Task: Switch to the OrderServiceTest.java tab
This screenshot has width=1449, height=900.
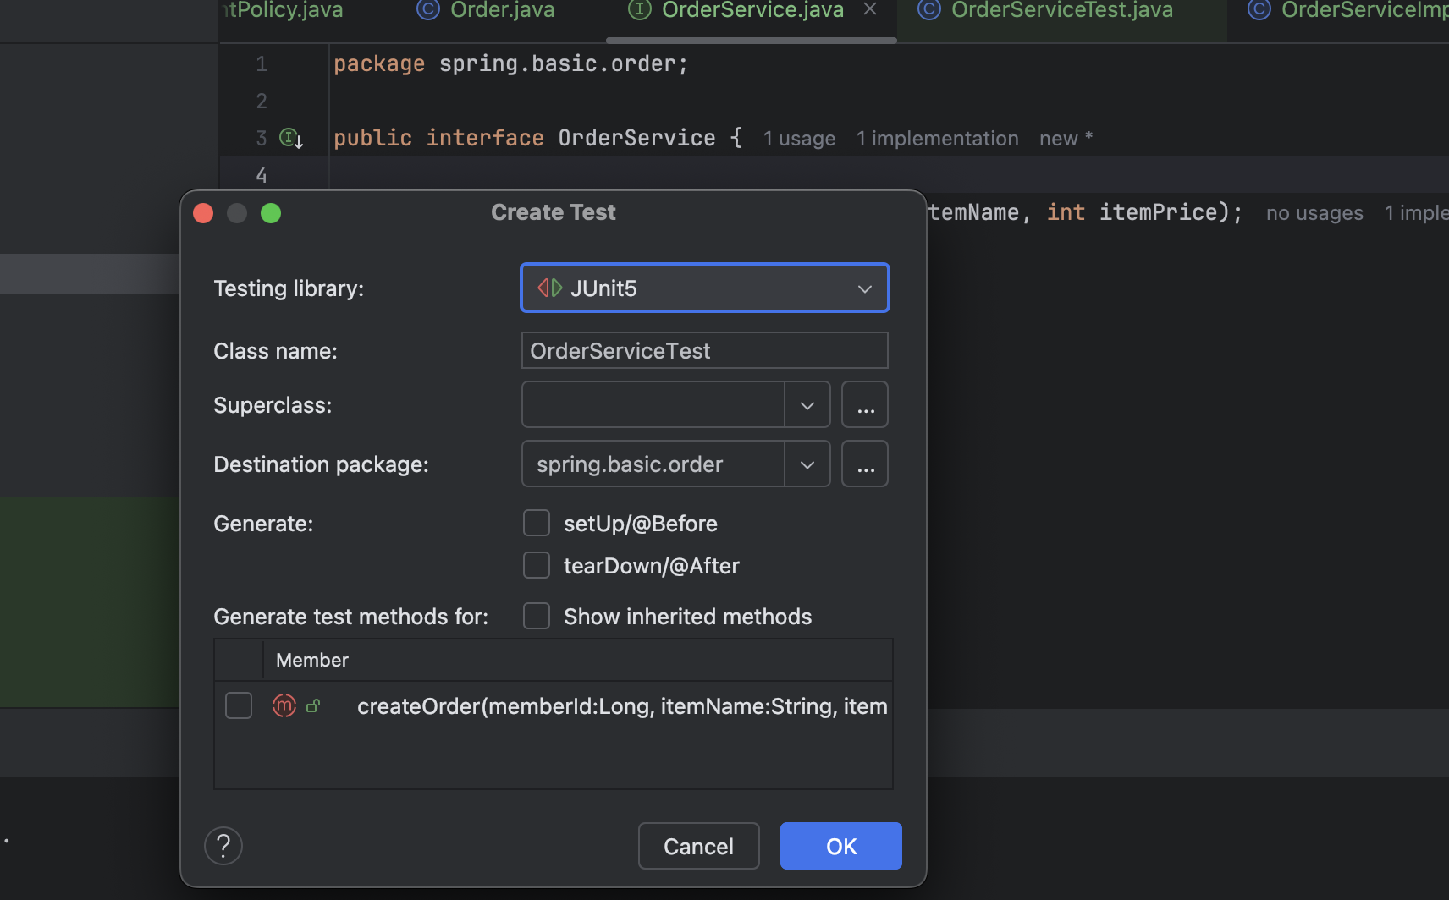Action: [x=1061, y=10]
